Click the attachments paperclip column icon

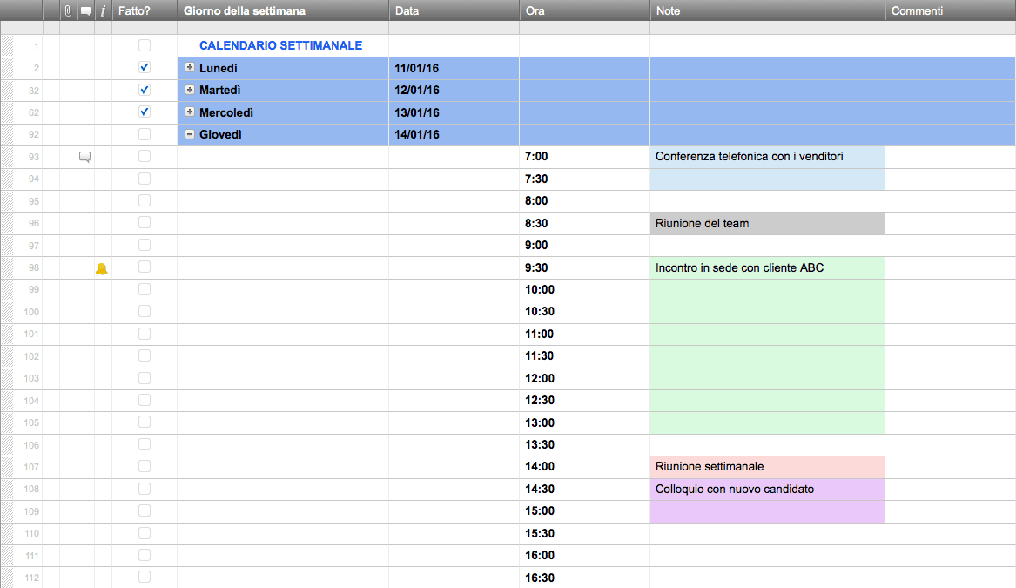tap(68, 11)
